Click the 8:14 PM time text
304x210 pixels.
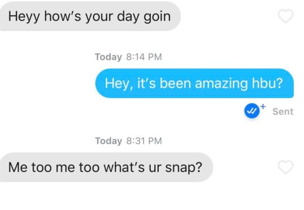[x=144, y=57]
